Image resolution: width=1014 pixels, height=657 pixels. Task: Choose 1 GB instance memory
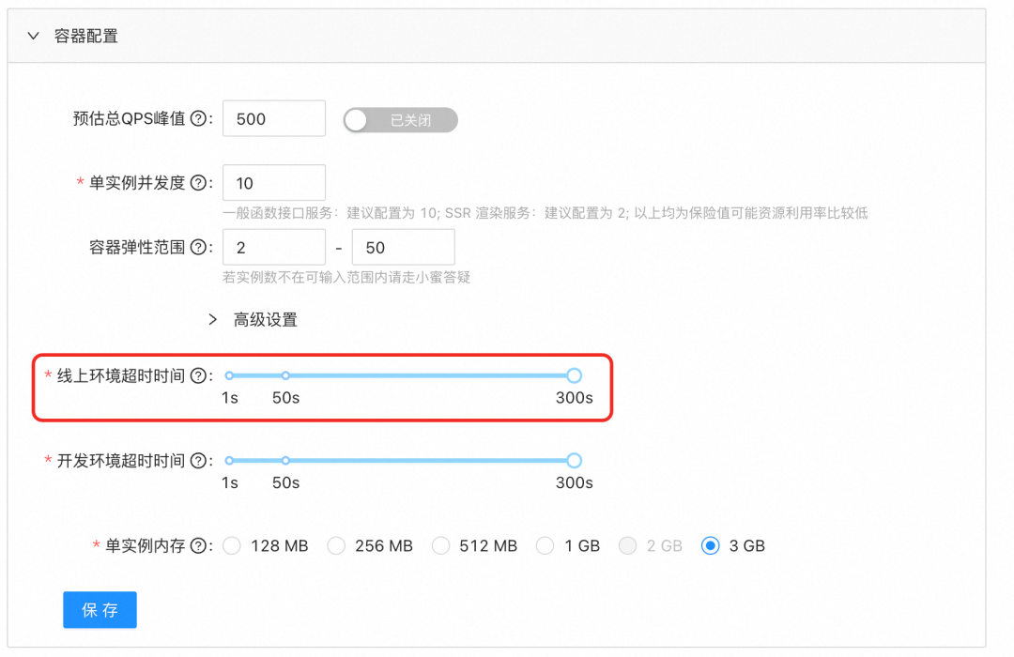545,545
